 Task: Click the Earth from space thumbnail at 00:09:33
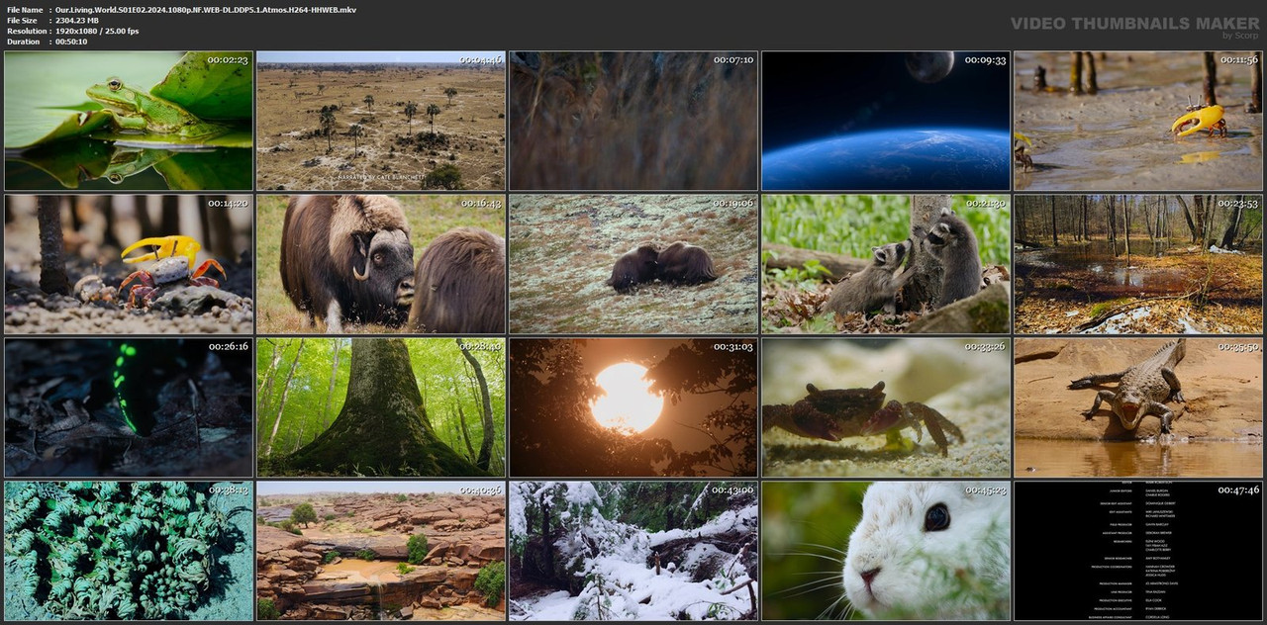point(886,121)
